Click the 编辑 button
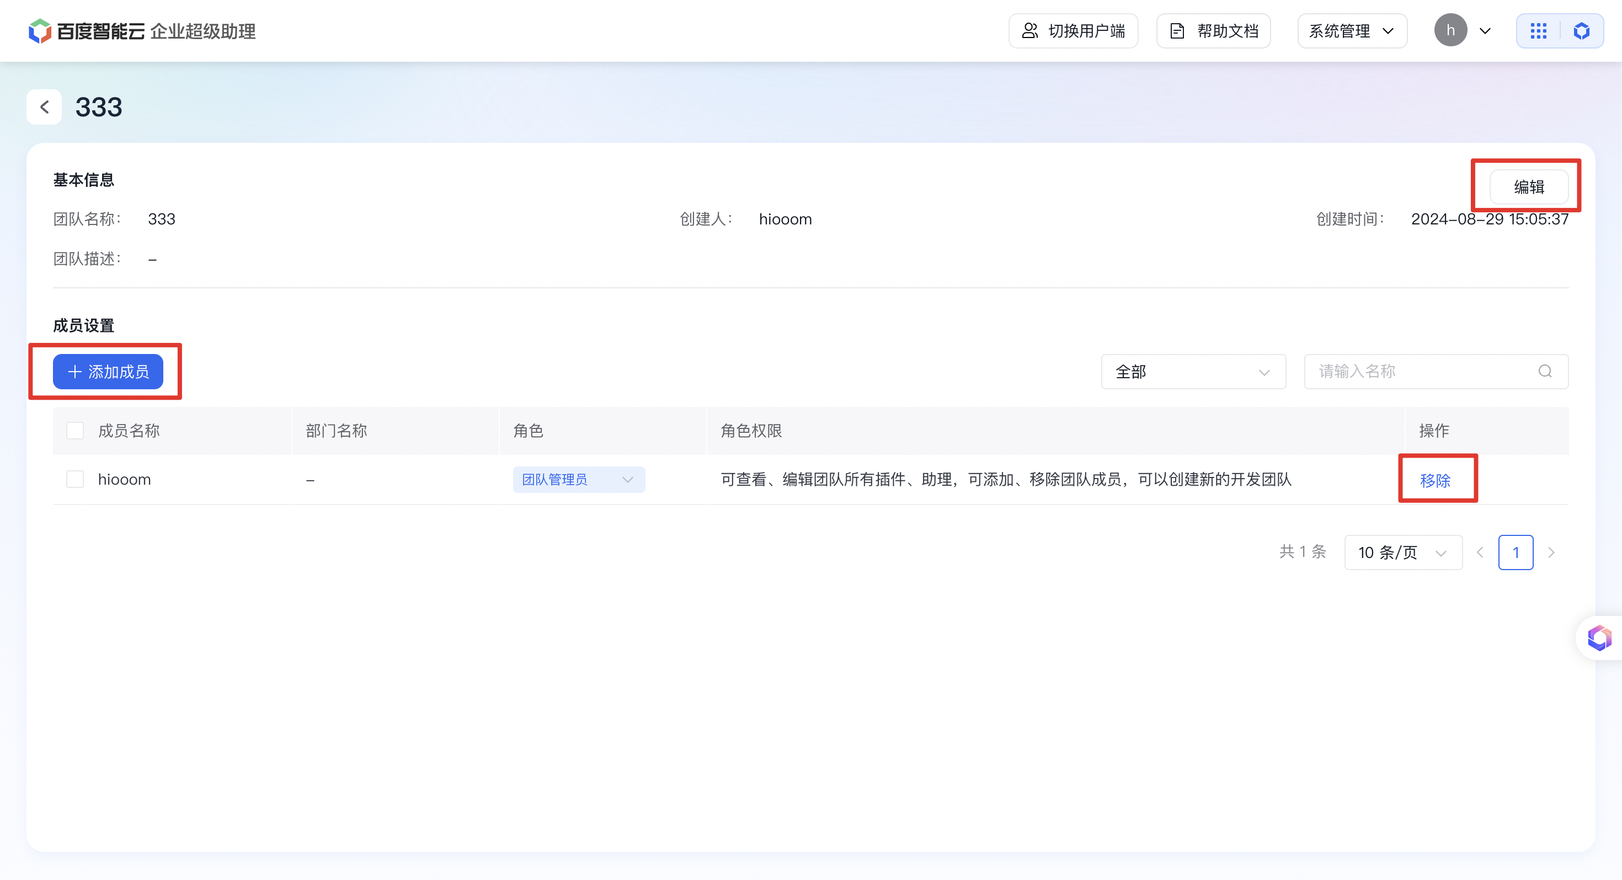 (x=1529, y=187)
